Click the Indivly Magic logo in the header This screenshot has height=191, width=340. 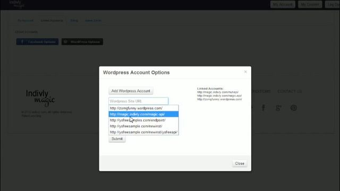click(x=16, y=4)
